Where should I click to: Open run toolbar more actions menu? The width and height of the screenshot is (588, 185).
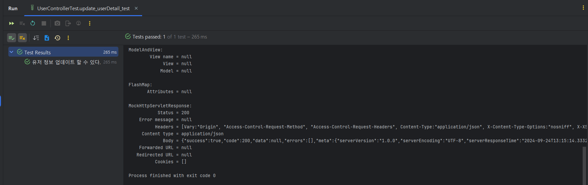[x=90, y=23]
